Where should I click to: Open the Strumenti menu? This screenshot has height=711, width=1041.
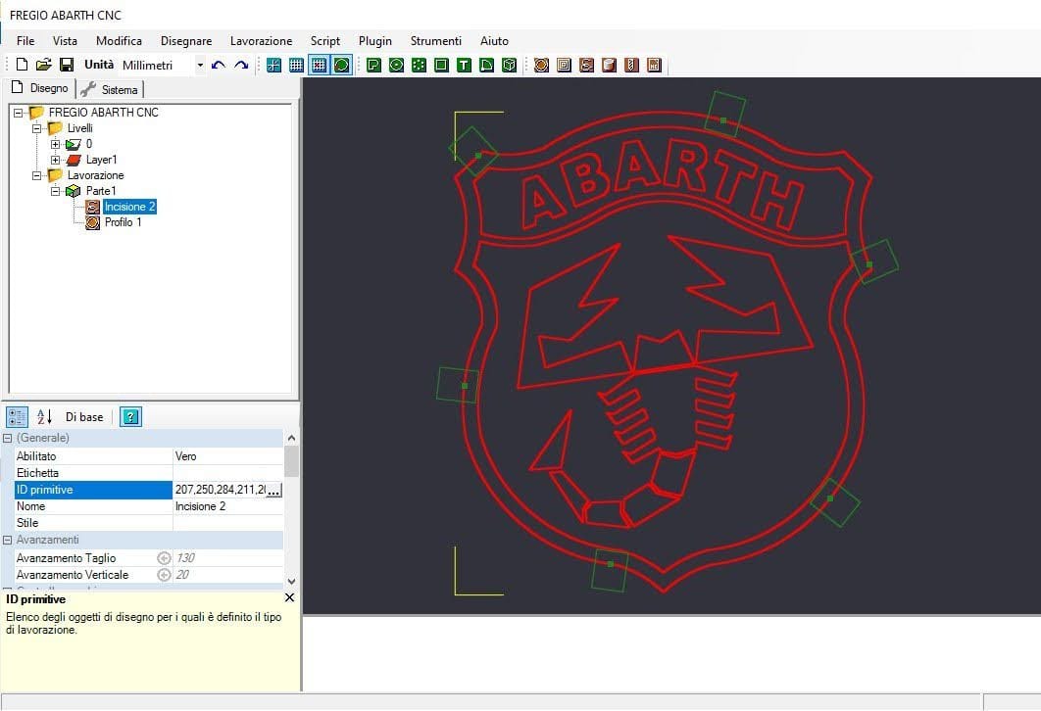pyautogui.click(x=435, y=41)
